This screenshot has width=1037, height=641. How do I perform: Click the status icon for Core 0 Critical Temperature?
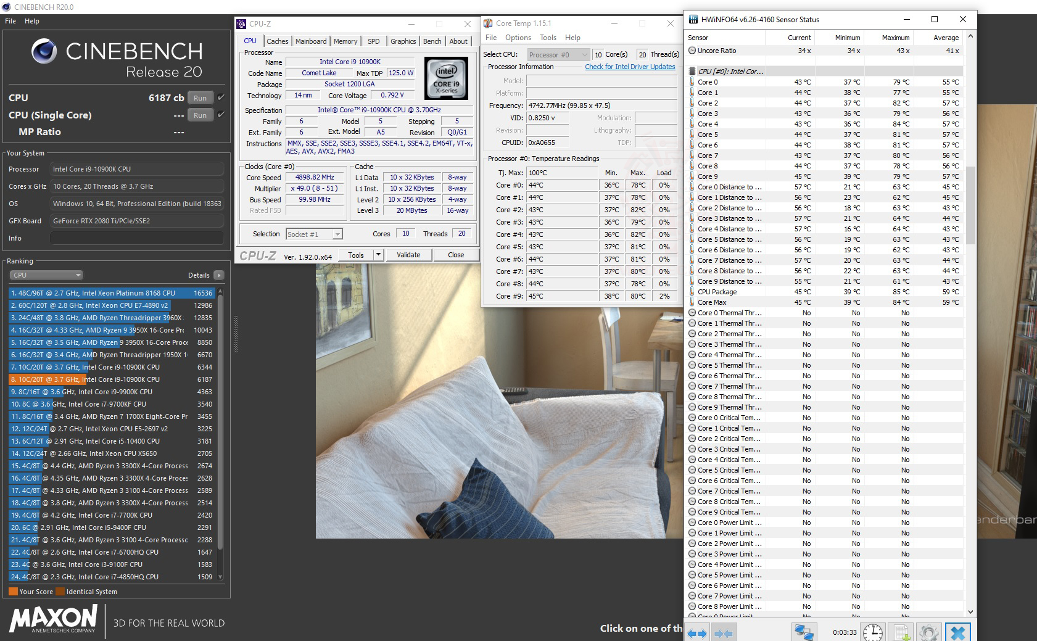(692, 418)
